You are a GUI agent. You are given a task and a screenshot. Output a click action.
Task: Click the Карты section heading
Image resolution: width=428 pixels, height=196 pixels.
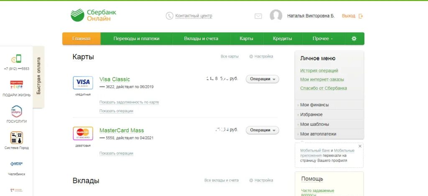coord(83,57)
